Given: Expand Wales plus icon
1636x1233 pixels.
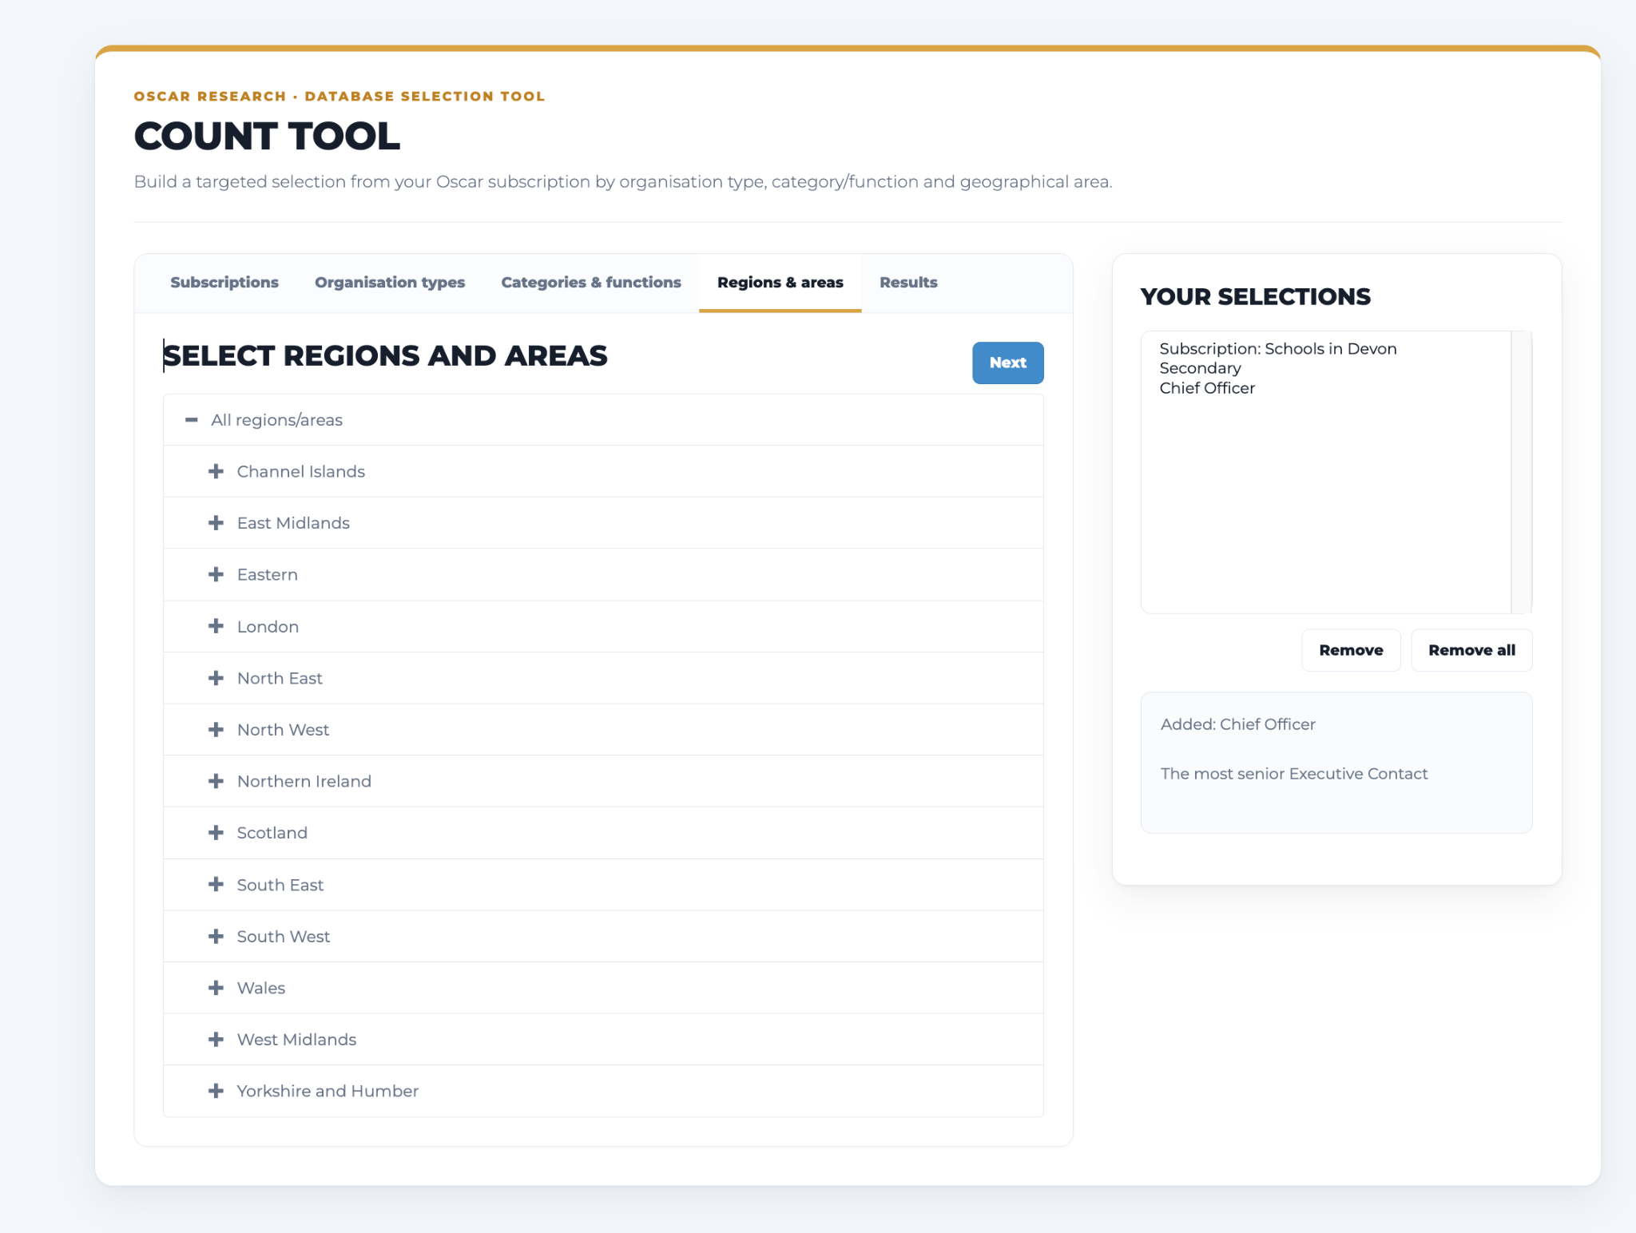Looking at the screenshot, I should (216, 988).
